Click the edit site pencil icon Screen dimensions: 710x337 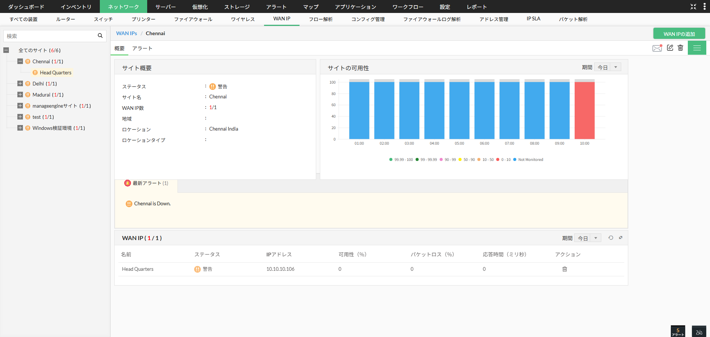tap(670, 48)
